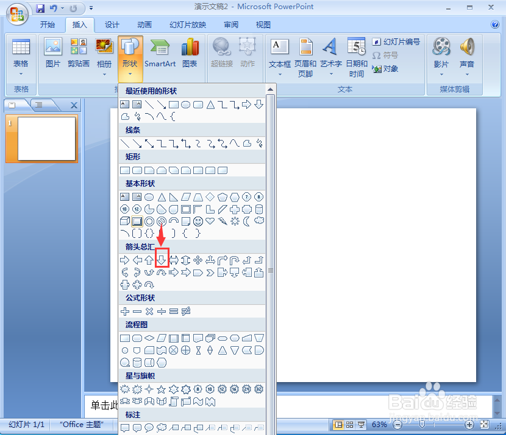Screen dimensions: 506x435
Task: Switch to normal view in status bar
Action: (x=338, y=425)
